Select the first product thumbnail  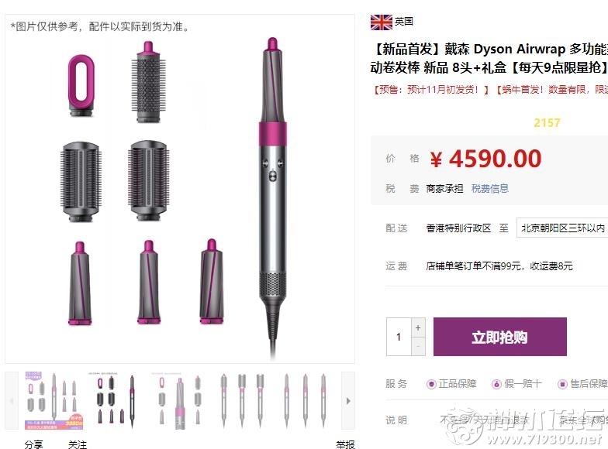54,400
